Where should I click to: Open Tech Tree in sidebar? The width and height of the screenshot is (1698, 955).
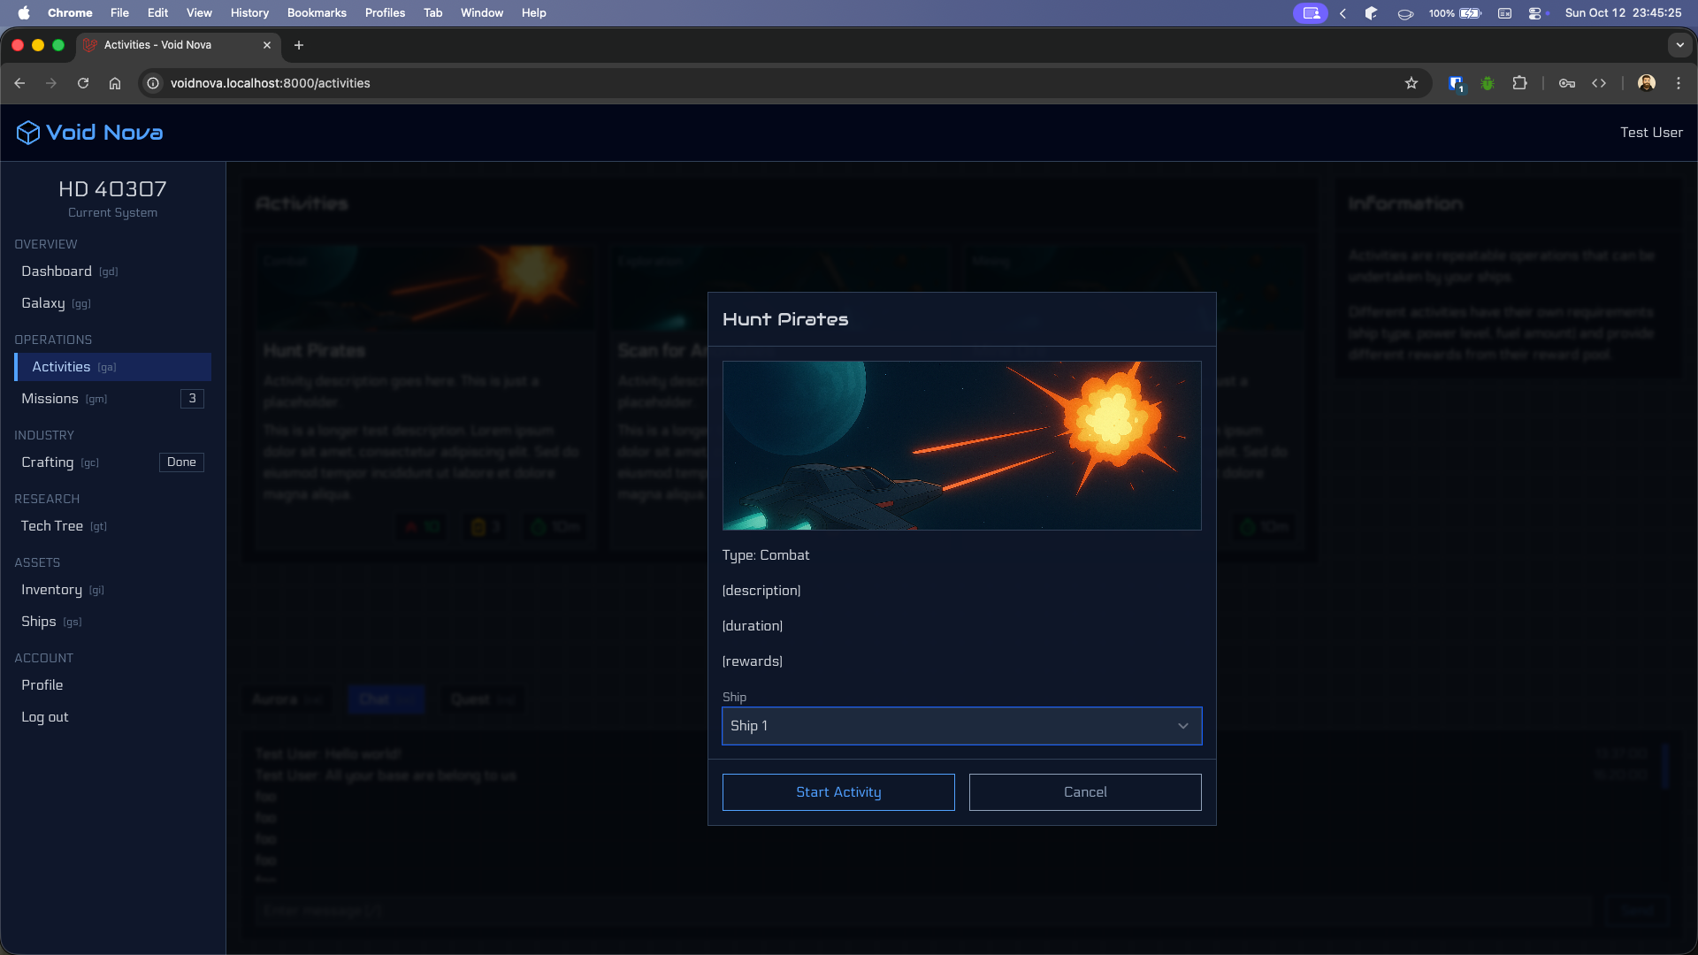pos(52,526)
